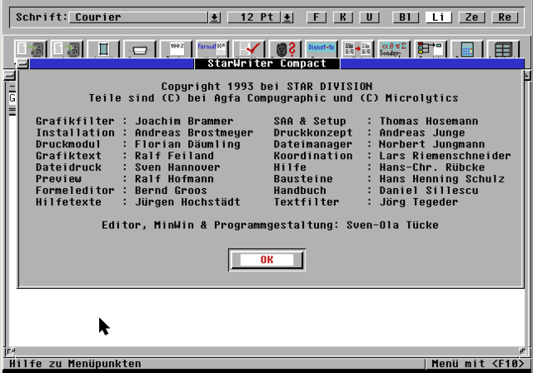Viewport: 533px width, 373px height.
Task: Start the spell check red checkmark icon
Action: click(x=248, y=49)
